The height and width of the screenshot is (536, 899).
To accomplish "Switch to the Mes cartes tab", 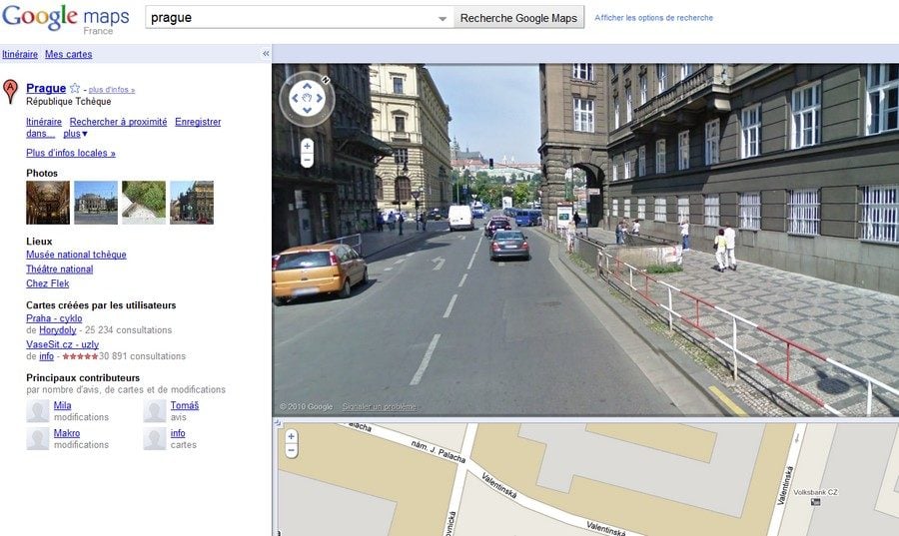I will tap(69, 54).
